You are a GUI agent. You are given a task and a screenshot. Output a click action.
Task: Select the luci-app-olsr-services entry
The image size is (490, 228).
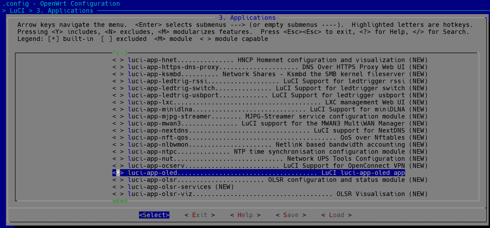(173, 187)
